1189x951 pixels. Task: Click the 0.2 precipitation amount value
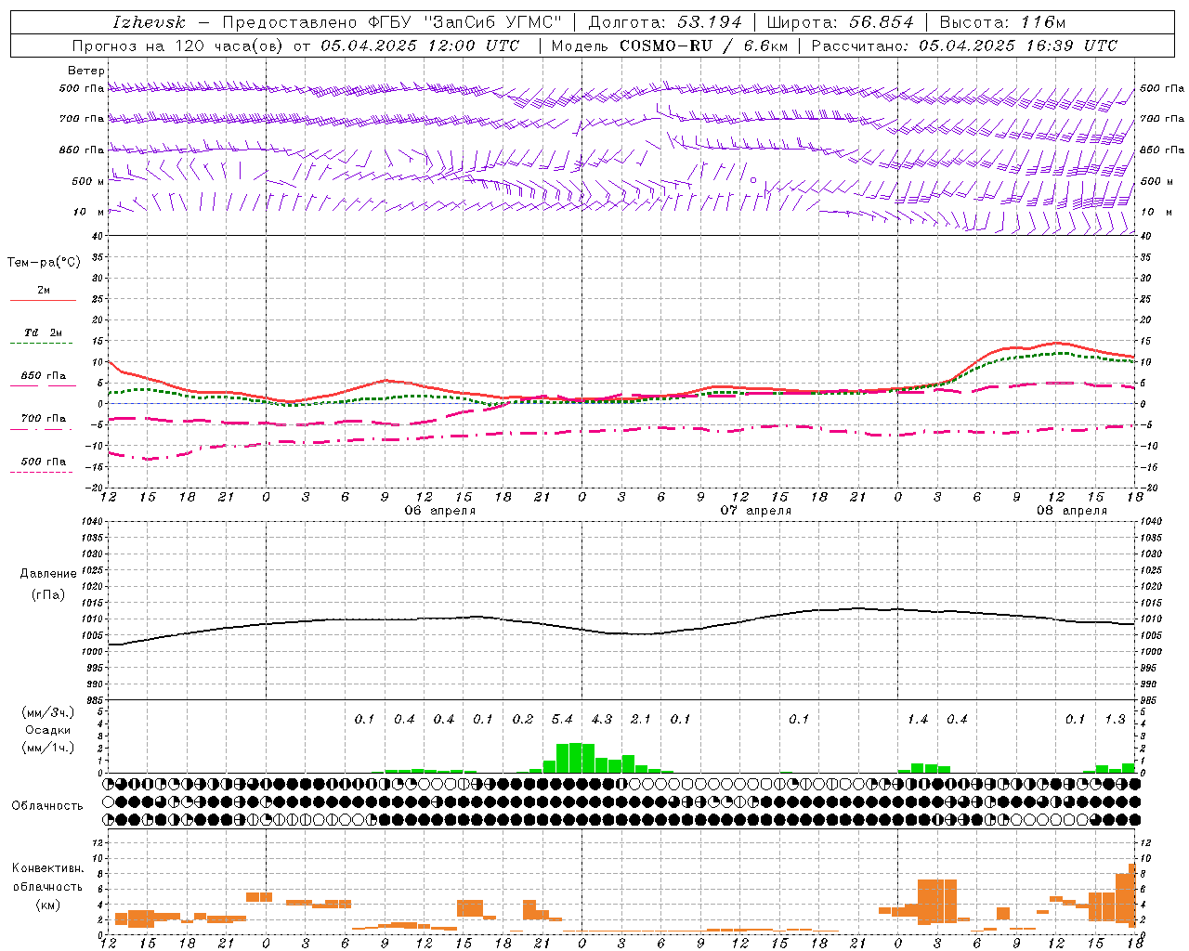coord(523,720)
